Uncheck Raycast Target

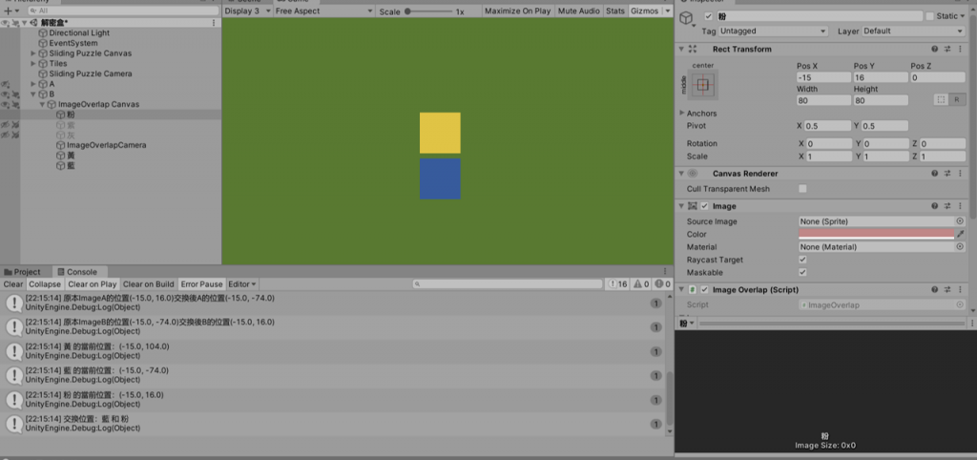802,260
